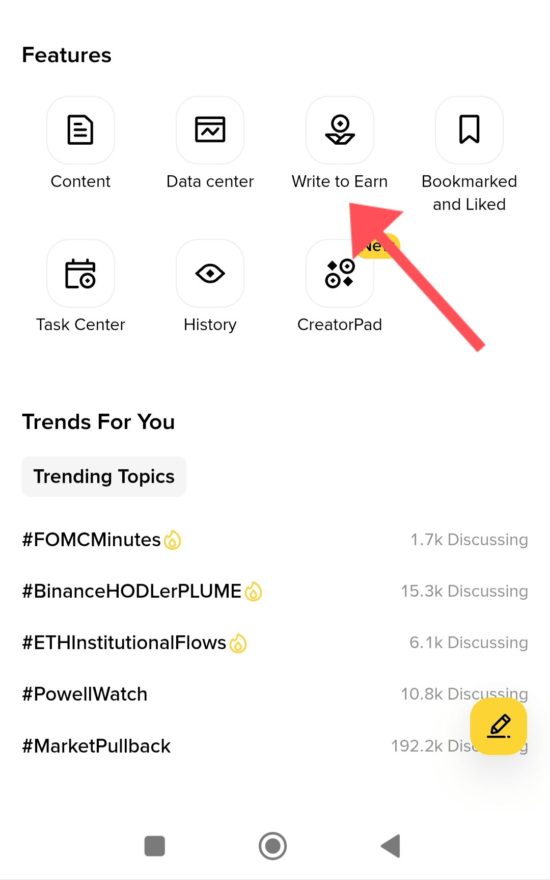Tap the History eye icon
550x880 pixels.
[210, 273]
